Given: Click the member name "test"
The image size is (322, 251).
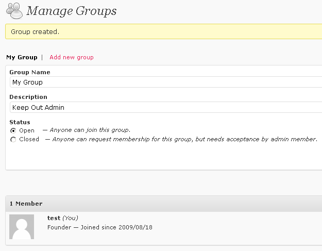Looking at the screenshot, I should point(54,219).
